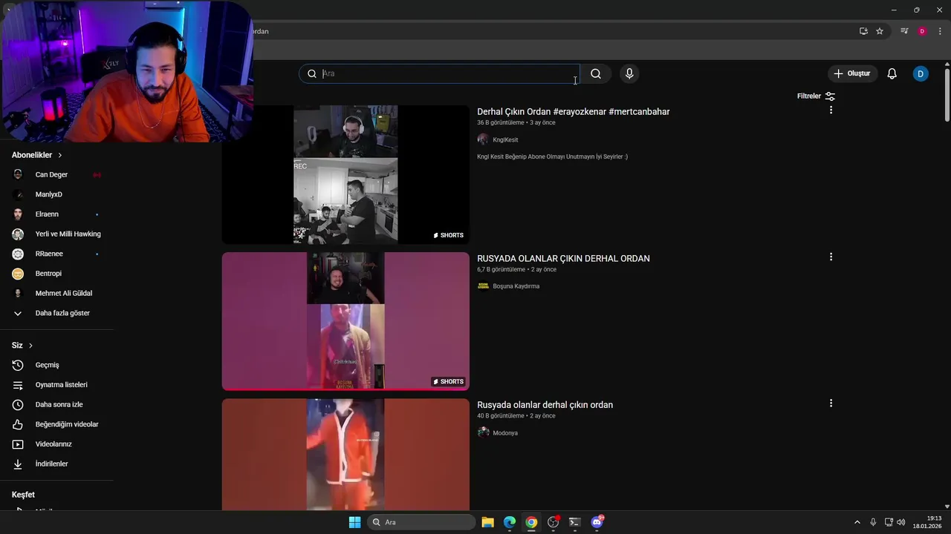Viewport: 951px width, 534px height.
Task: Click the page vertical scrollbar thumb
Action: [947, 95]
